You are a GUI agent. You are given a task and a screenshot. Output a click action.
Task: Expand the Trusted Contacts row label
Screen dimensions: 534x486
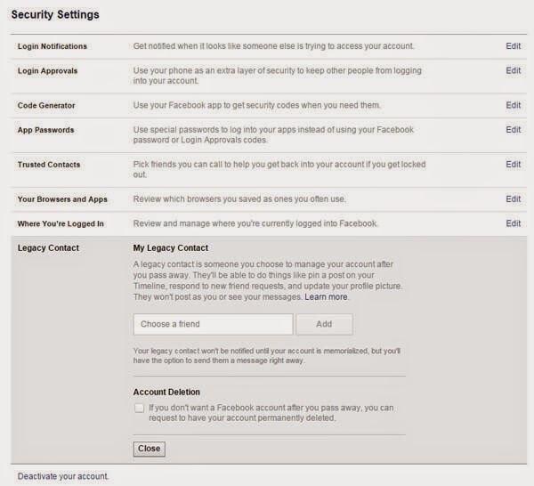pos(49,165)
